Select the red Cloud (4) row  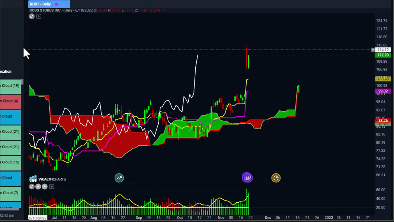[x=10, y=102]
